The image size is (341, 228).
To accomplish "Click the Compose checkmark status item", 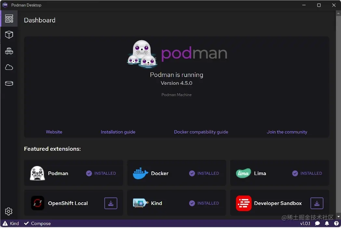I will [37, 224].
